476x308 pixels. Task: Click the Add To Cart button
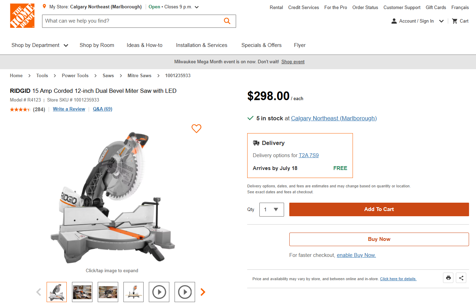tap(379, 209)
